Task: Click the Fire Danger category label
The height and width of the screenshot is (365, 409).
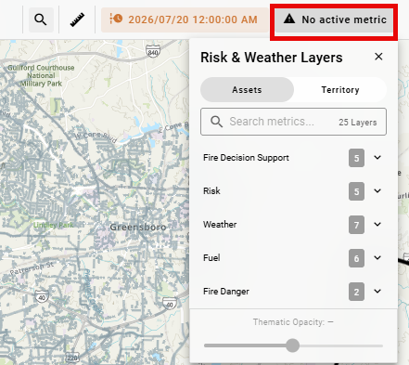Action: 226,292
